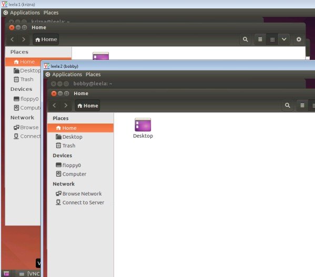This screenshot has height=277, width=315.
Task: Minimize bobby's Home file manager window
Action: coord(60,94)
